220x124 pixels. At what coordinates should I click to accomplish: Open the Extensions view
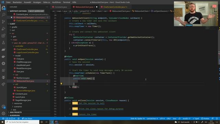(x=3, y=35)
